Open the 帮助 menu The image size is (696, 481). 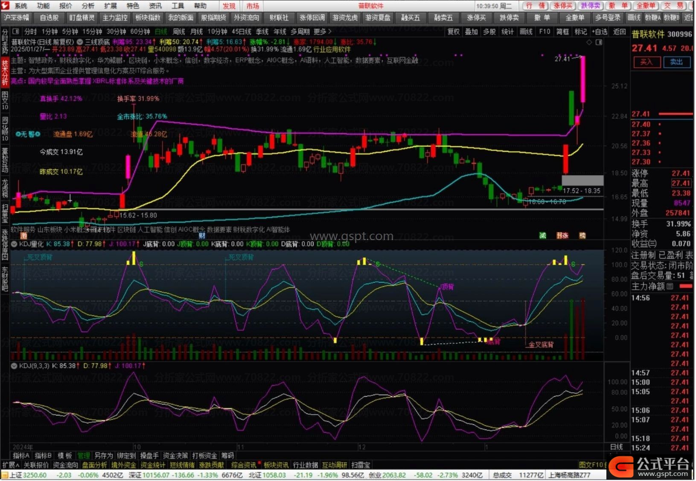pyautogui.click(x=200, y=6)
